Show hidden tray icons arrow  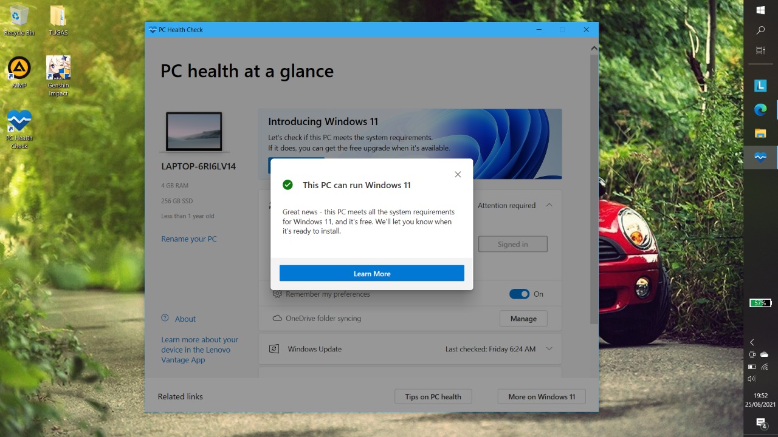tap(752, 342)
